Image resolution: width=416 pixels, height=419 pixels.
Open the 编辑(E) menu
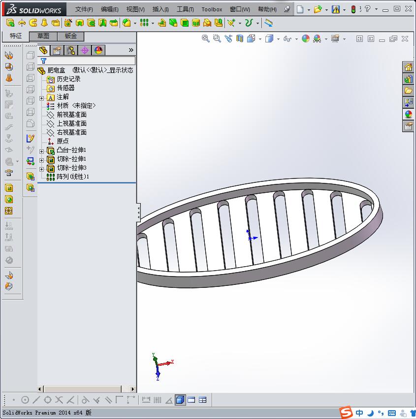(x=110, y=9)
